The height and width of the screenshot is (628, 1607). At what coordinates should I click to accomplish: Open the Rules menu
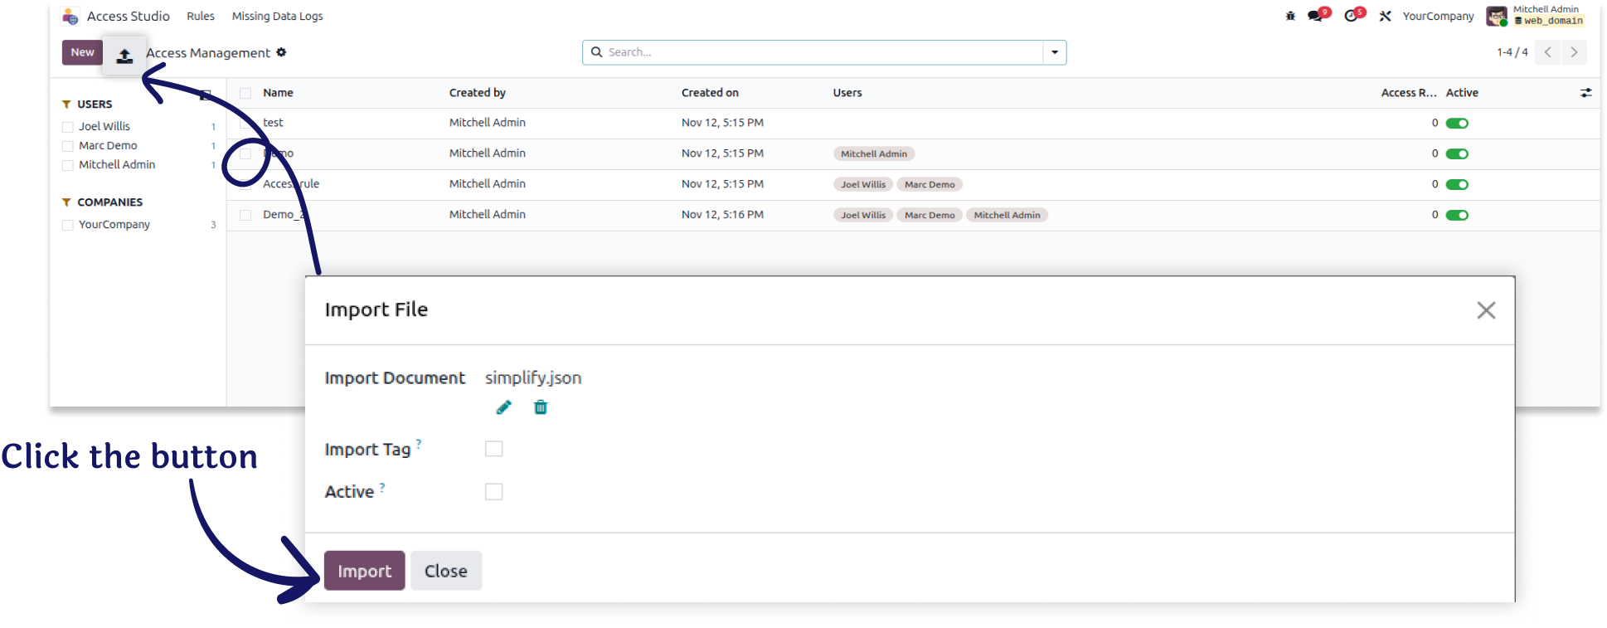(201, 16)
